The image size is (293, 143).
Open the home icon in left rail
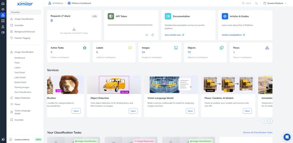tap(3, 3)
